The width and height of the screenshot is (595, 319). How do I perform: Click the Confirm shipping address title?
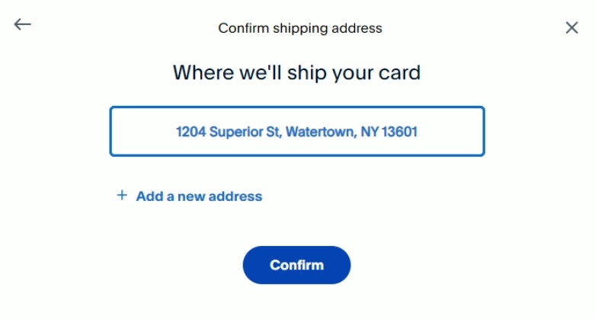(299, 28)
